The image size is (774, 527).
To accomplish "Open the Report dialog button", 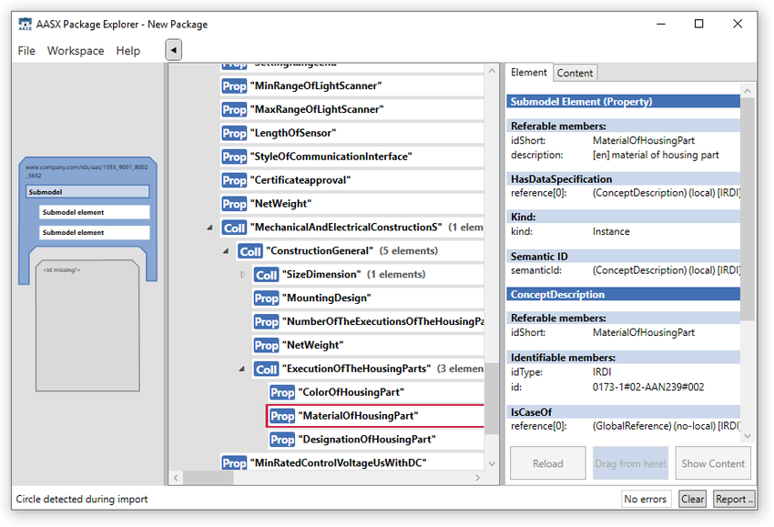I will (732, 499).
